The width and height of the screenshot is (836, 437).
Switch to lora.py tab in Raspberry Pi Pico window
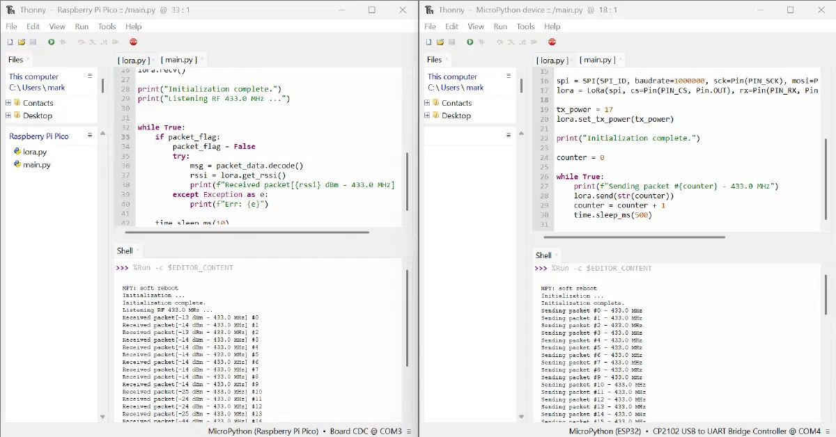[132, 60]
